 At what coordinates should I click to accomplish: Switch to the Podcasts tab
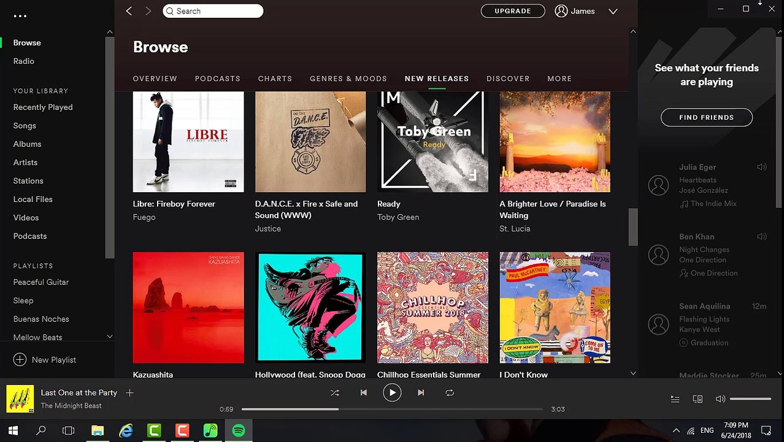click(218, 79)
